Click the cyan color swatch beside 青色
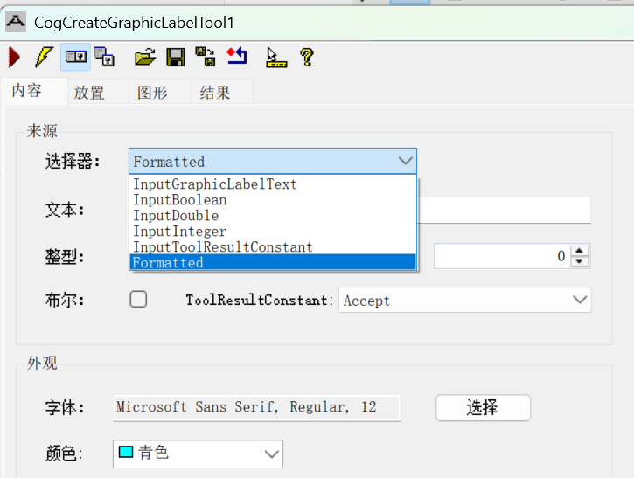 tap(126, 452)
